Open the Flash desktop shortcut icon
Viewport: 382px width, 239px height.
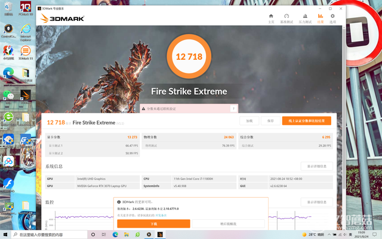tap(8, 185)
